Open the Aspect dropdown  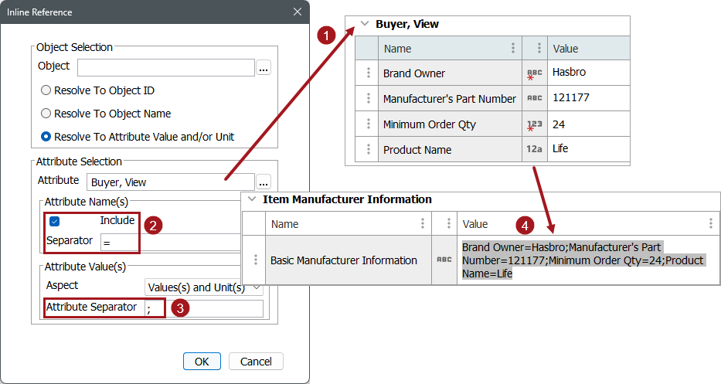coord(204,287)
